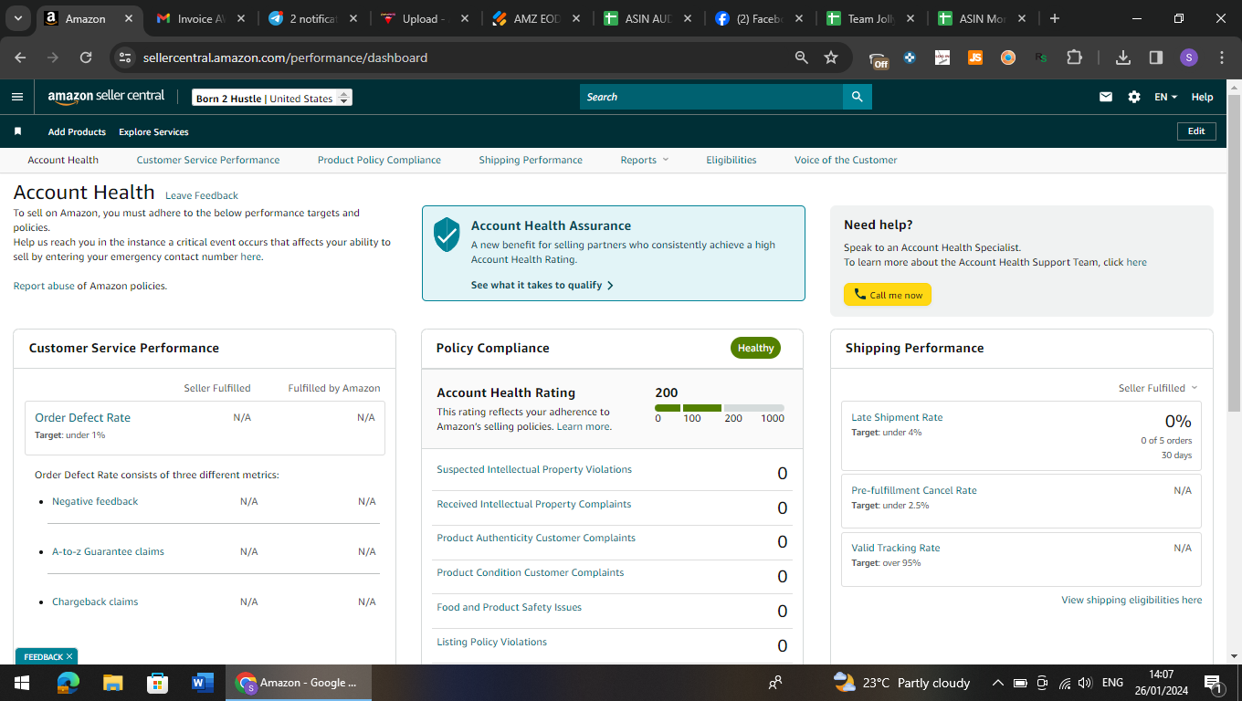The image size is (1242, 701).
Task: Click the RS extension icon
Action: [1041, 58]
